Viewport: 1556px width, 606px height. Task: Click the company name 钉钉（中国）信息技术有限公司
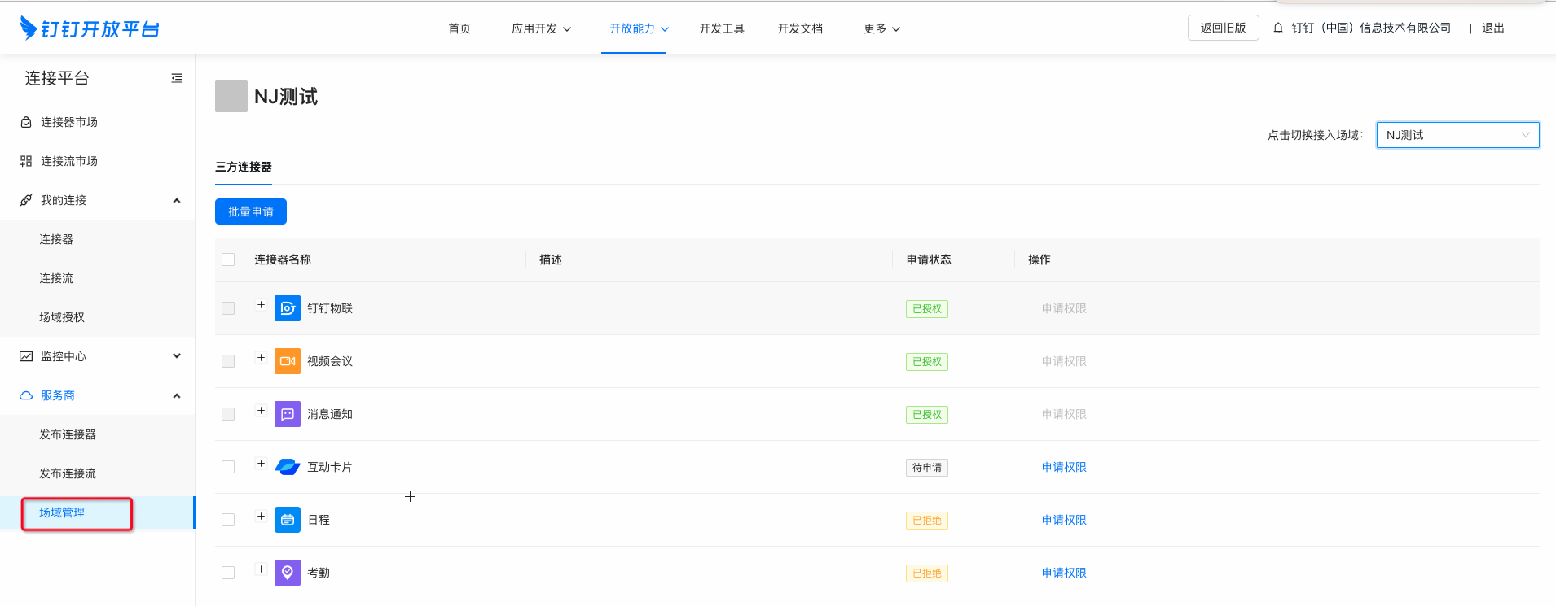point(1371,28)
